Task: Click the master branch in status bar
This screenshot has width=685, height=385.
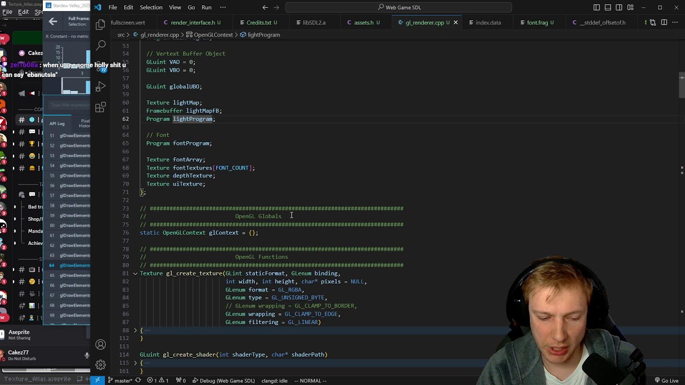Action: pyautogui.click(x=119, y=381)
